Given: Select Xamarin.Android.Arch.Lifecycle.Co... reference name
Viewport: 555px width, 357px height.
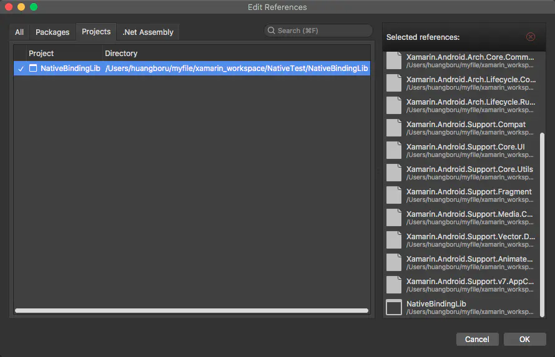Looking at the screenshot, I should click(x=471, y=80).
